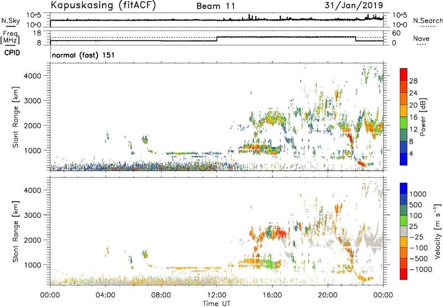Image resolution: width=443 pixels, height=307 pixels.
Task: Select the 'N.Sky' legend label
Action: (11, 21)
